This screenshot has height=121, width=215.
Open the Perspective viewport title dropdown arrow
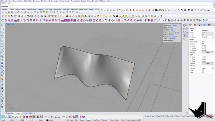(14, 24)
